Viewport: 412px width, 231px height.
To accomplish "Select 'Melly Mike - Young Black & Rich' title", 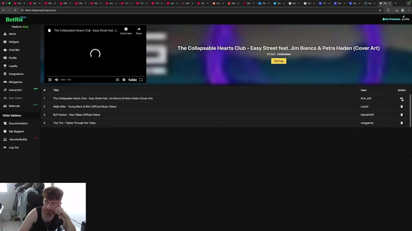I will point(85,107).
